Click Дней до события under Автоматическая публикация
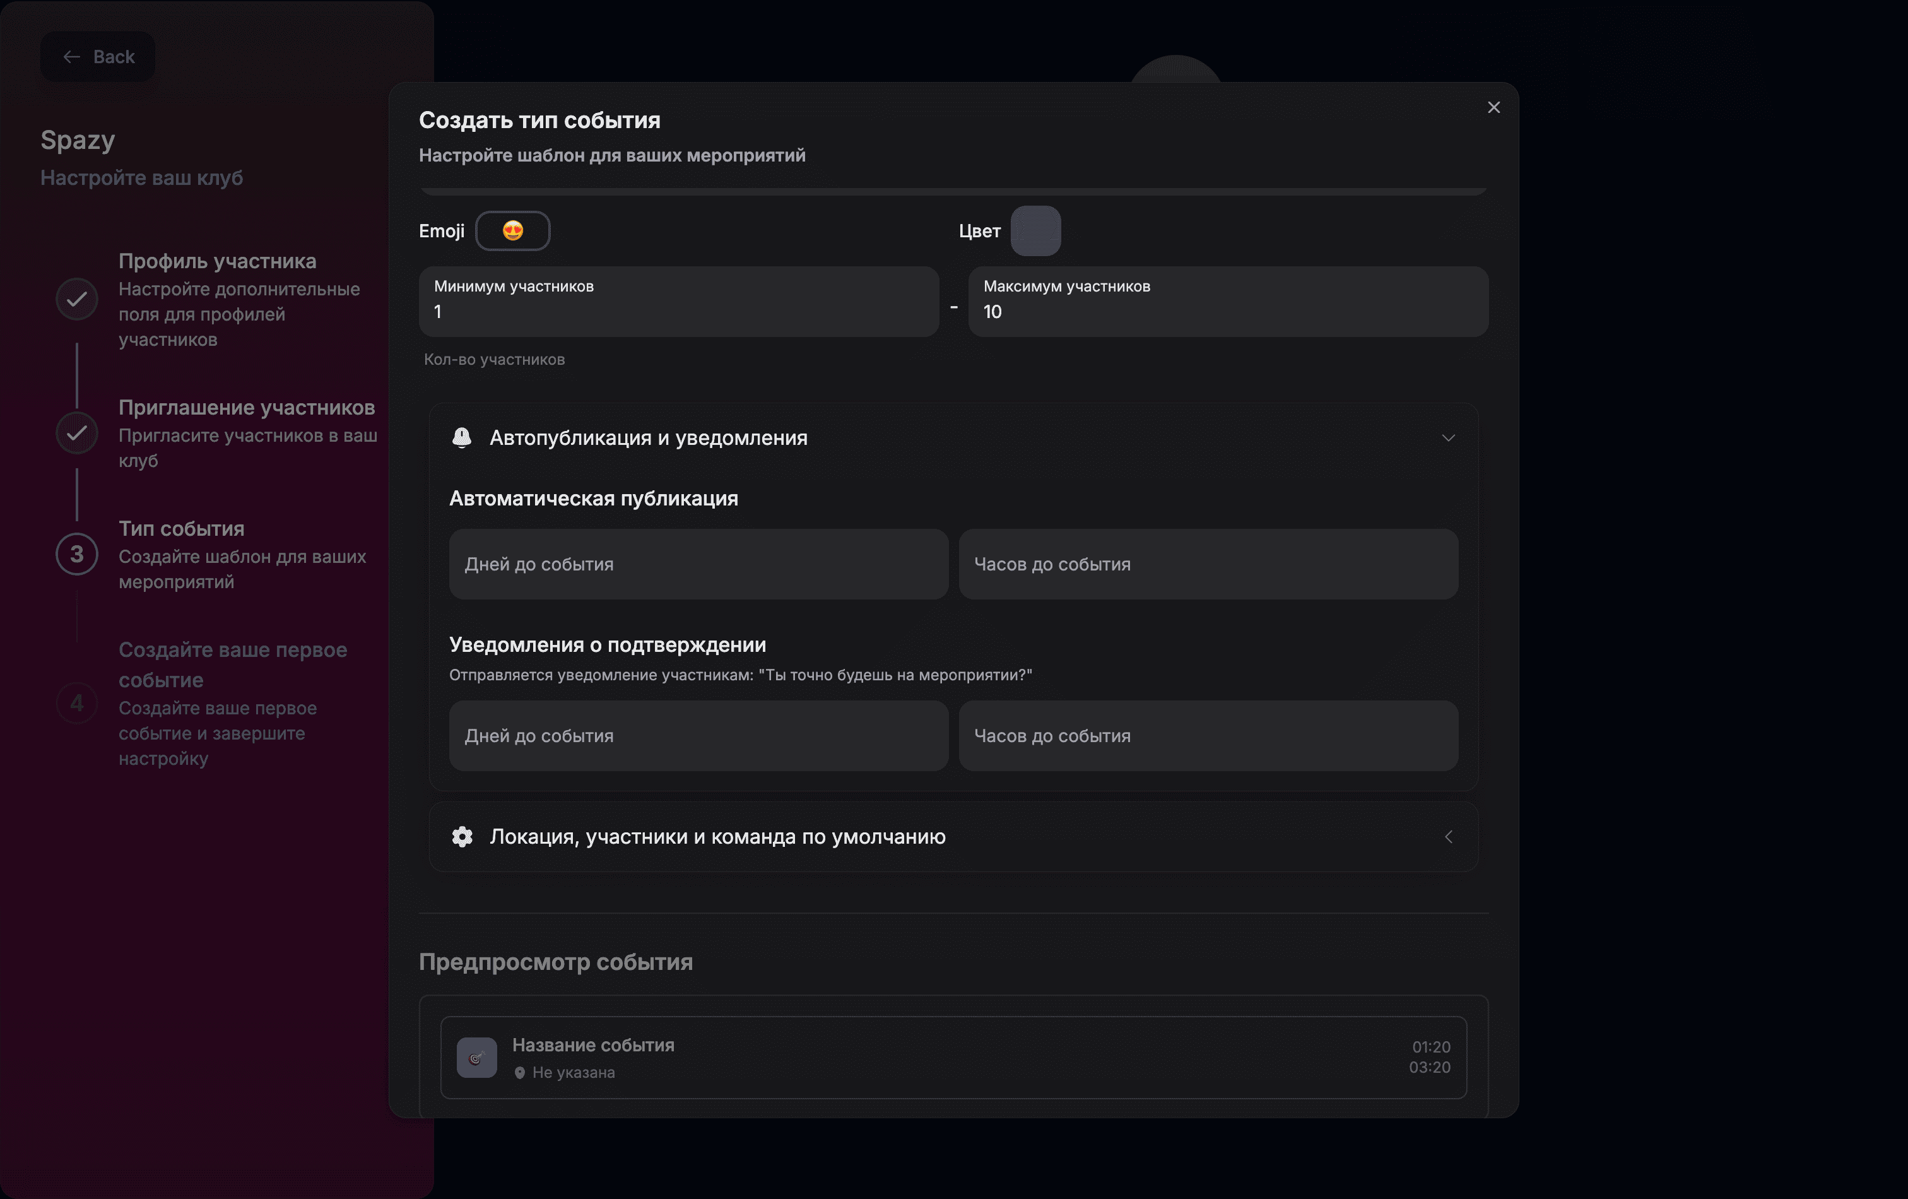The height and width of the screenshot is (1199, 1908). pyautogui.click(x=697, y=564)
